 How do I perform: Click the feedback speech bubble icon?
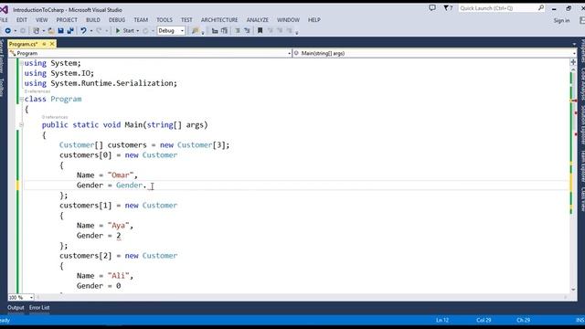click(432, 8)
